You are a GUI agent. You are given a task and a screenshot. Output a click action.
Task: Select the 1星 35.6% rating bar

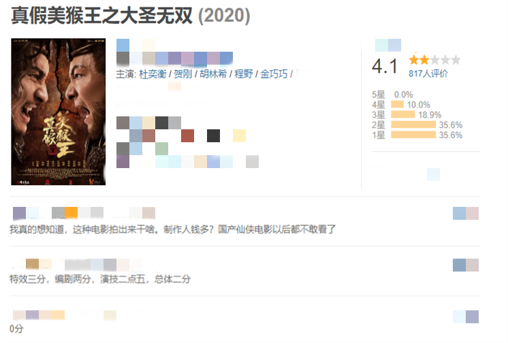[x=413, y=135]
